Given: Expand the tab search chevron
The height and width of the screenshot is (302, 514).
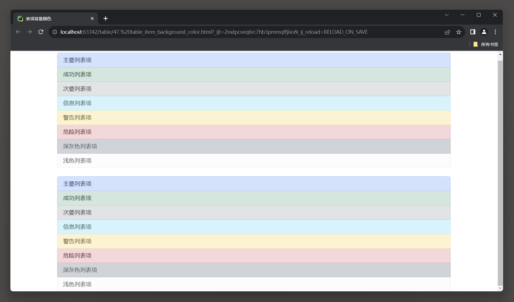Looking at the screenshot, I should point(447,15).
